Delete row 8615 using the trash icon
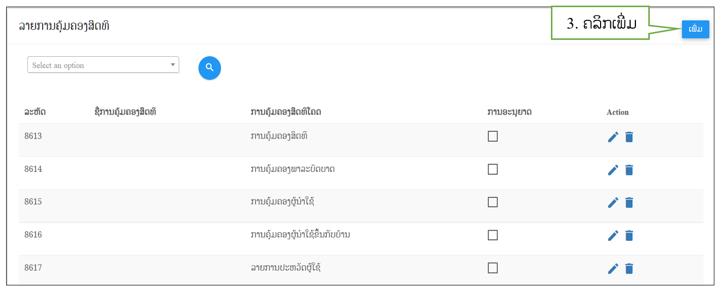Image resolution: width=720 pixels, height=290 pixels. pos(629,203)
